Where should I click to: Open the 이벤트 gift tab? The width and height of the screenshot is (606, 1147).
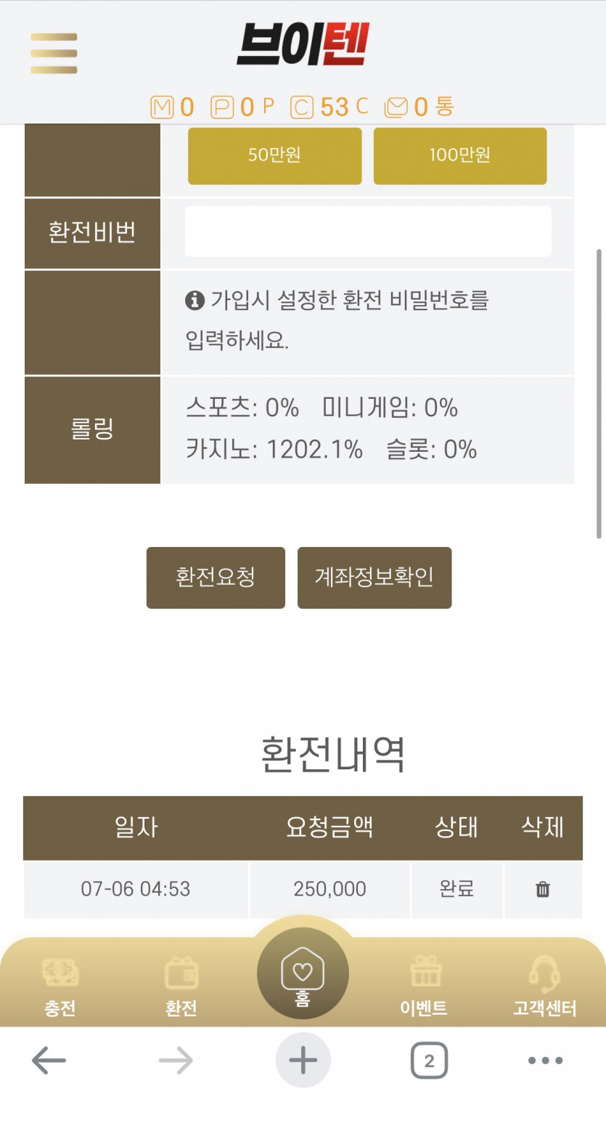(425, 984)
